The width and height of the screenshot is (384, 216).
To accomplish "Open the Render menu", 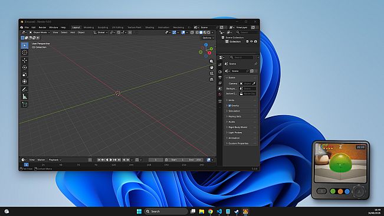I will (42, 27).
